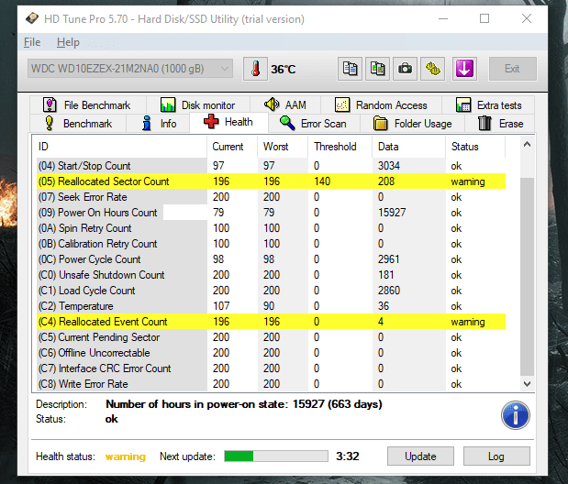Viewport: 568px width, 484px height.
Task: Click the copy screenshot to clipboard icon
Action: [x=377, y=69]
